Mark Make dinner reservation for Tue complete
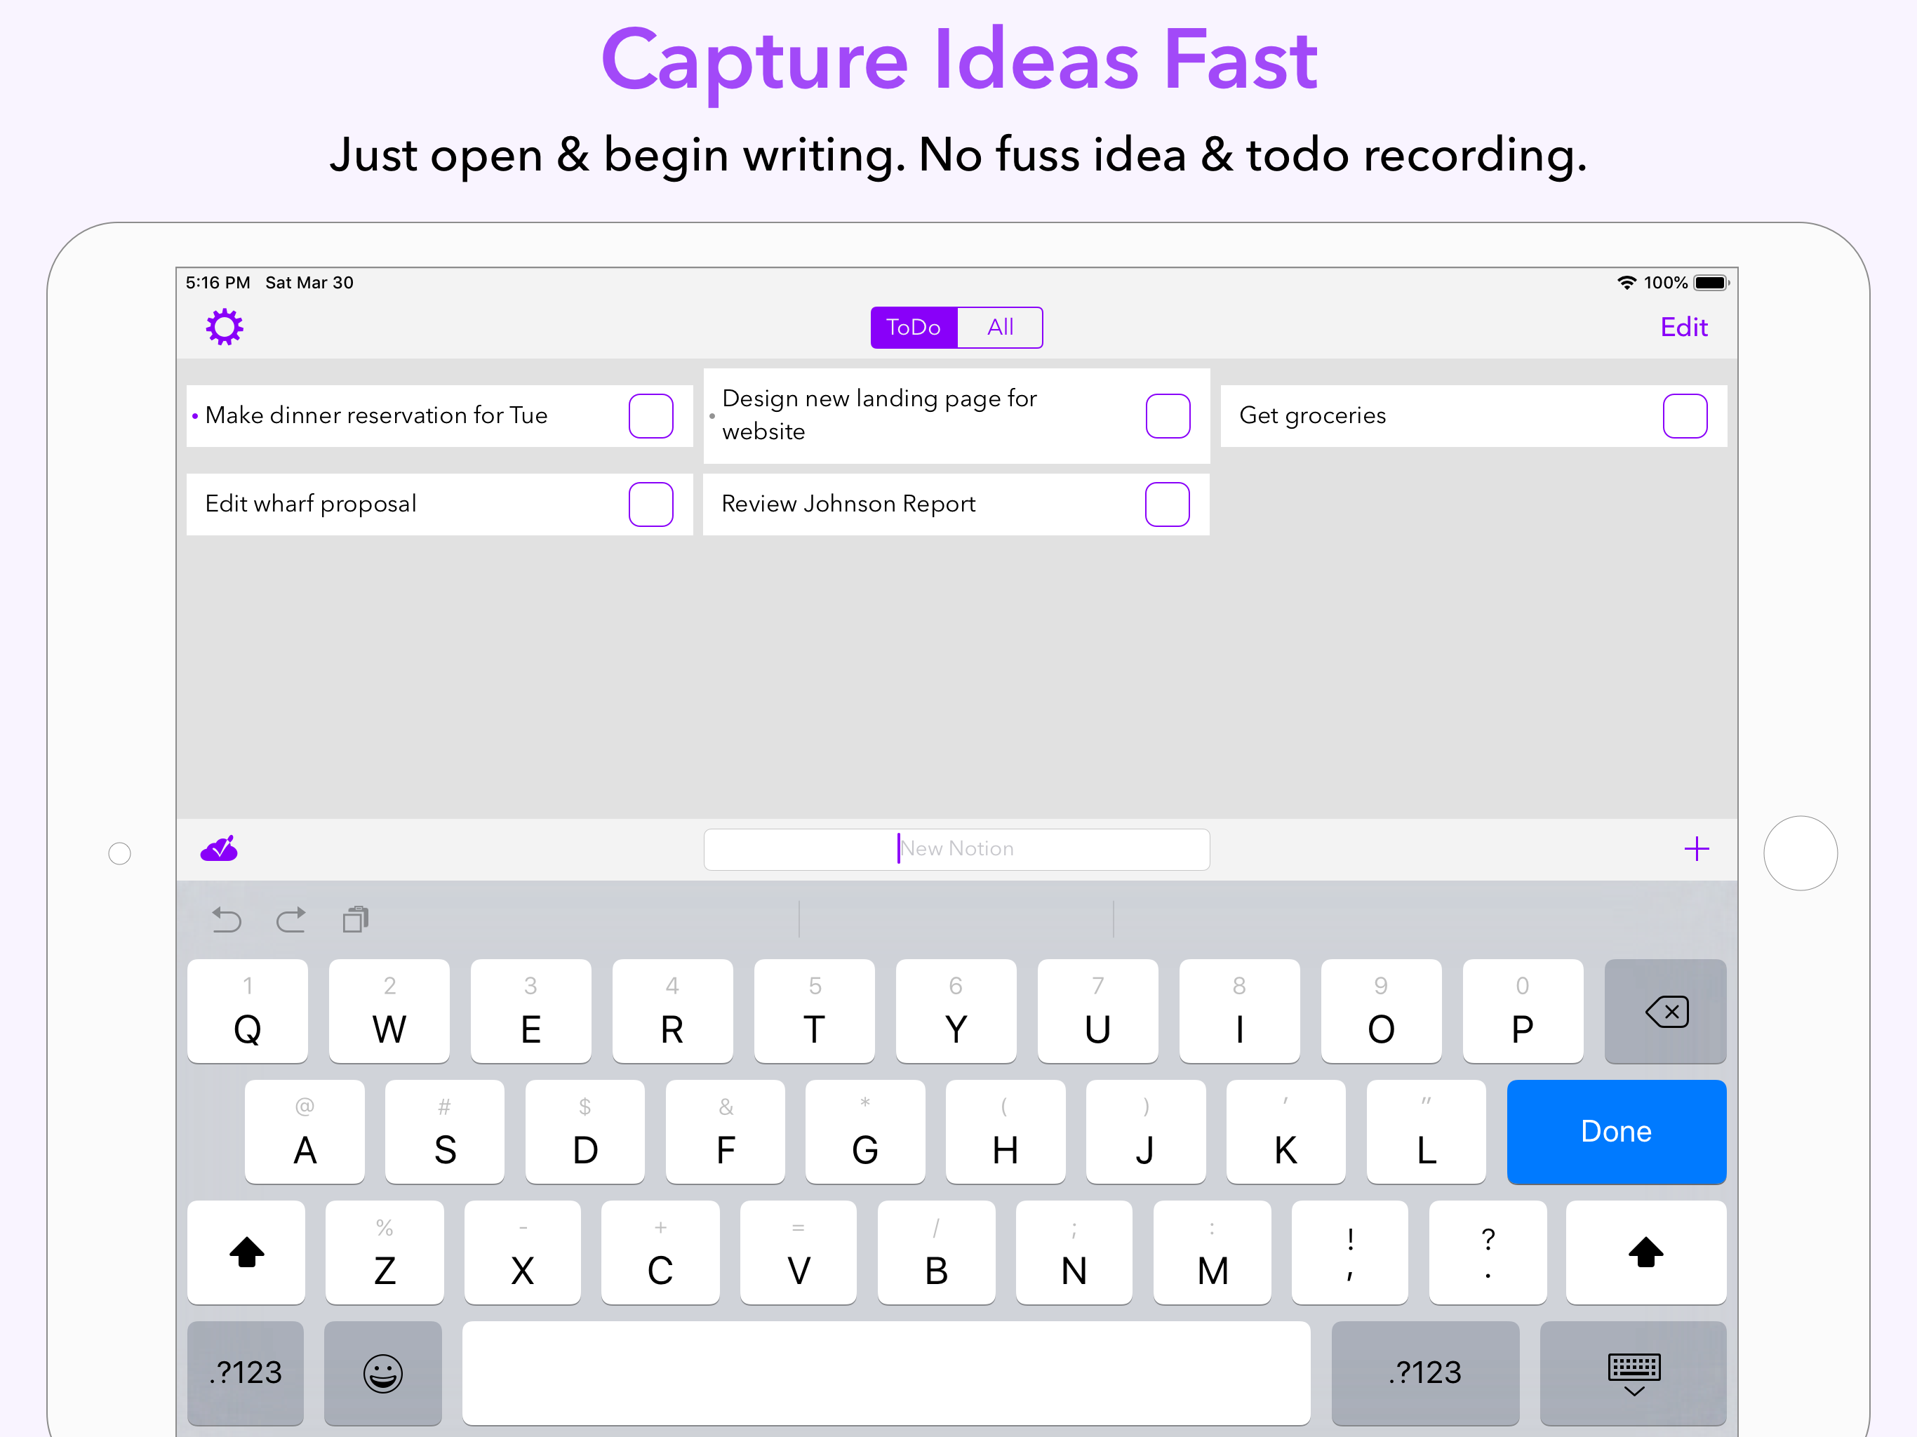Viewport: 1917px width, 1437px height. [x=651, y=416]
